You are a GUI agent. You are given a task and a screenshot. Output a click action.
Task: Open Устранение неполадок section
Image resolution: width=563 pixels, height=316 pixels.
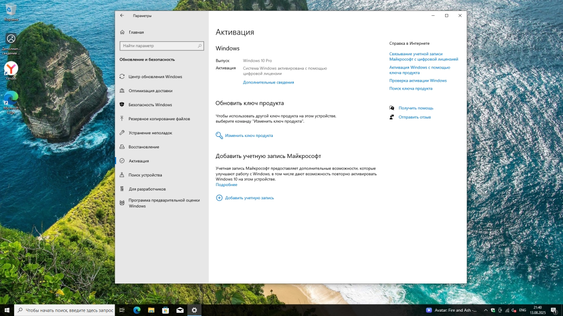tap(161, 133)
